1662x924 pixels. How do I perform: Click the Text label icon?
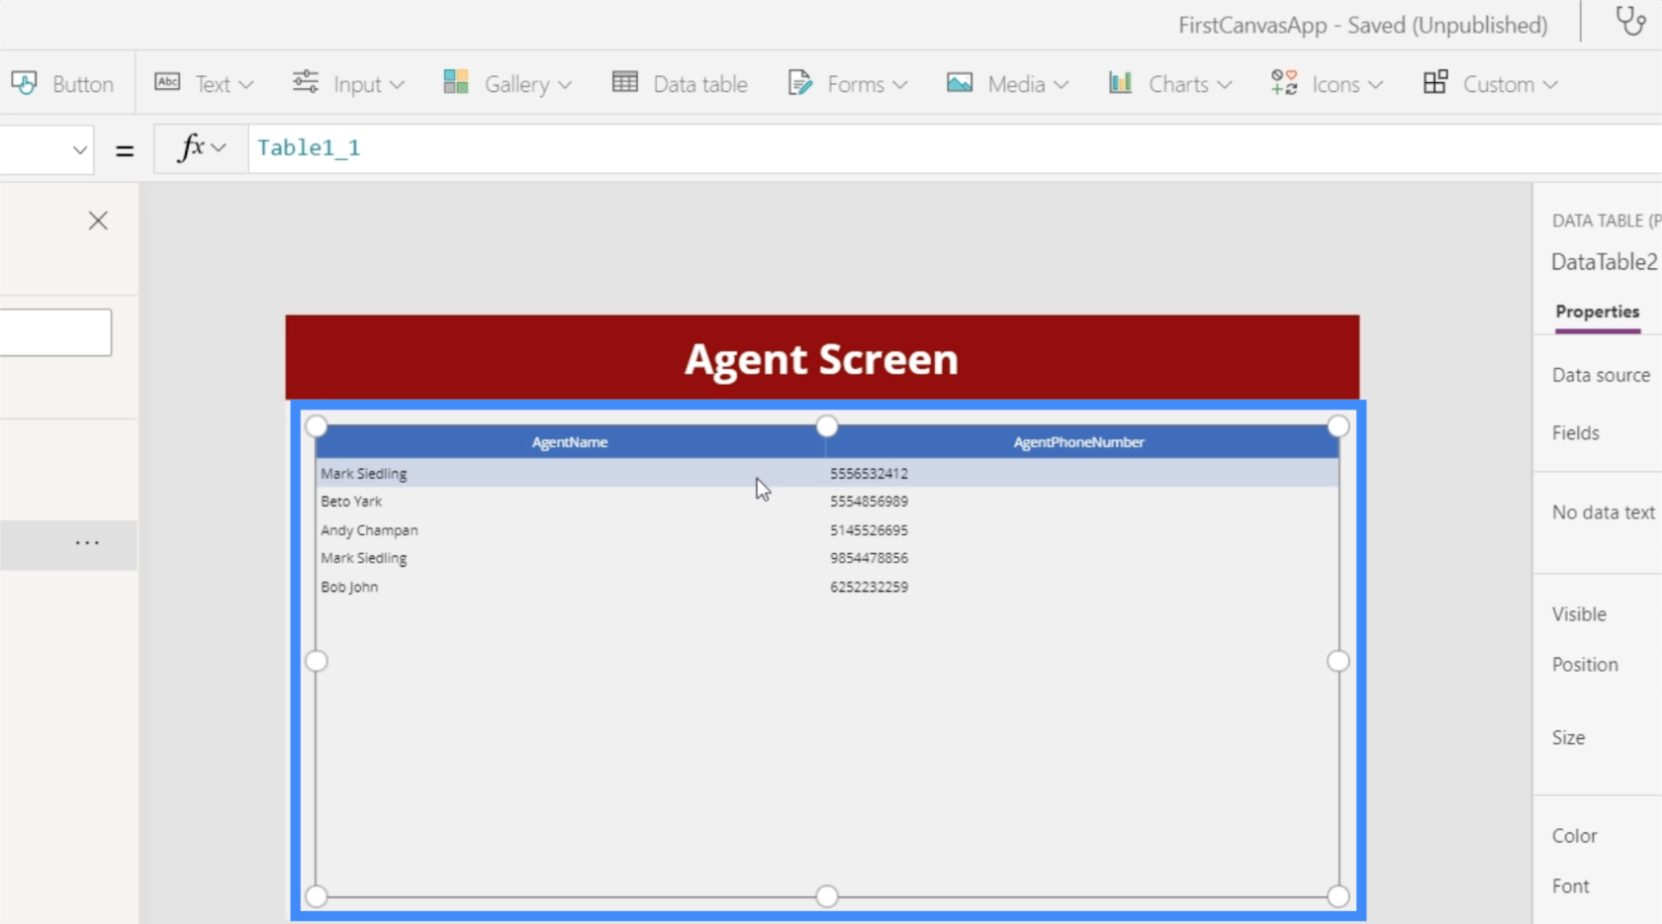pos(167,82)
